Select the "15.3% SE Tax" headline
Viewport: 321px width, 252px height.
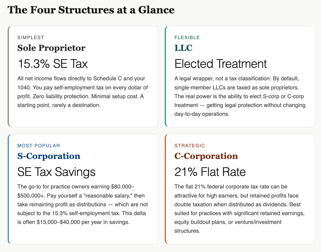click(53, 64)
